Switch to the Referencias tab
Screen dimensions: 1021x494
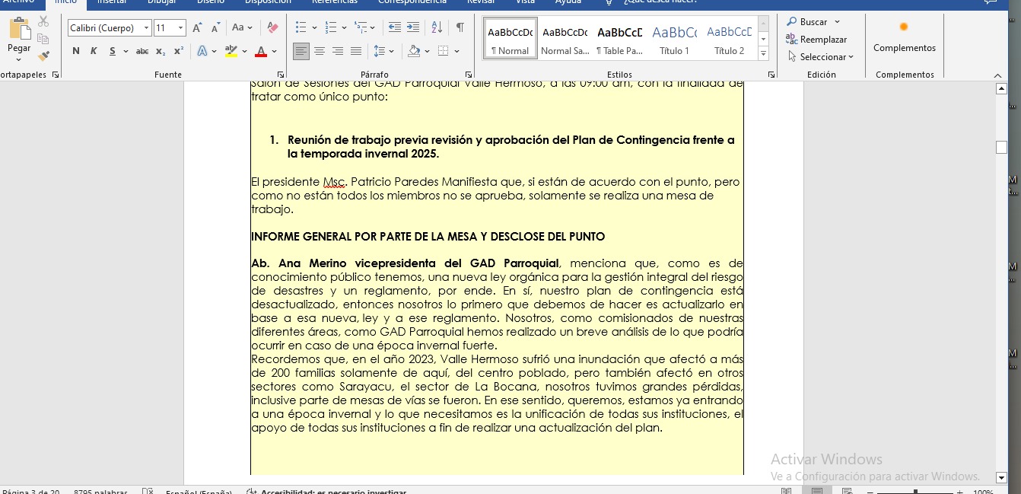pos(335,2)
